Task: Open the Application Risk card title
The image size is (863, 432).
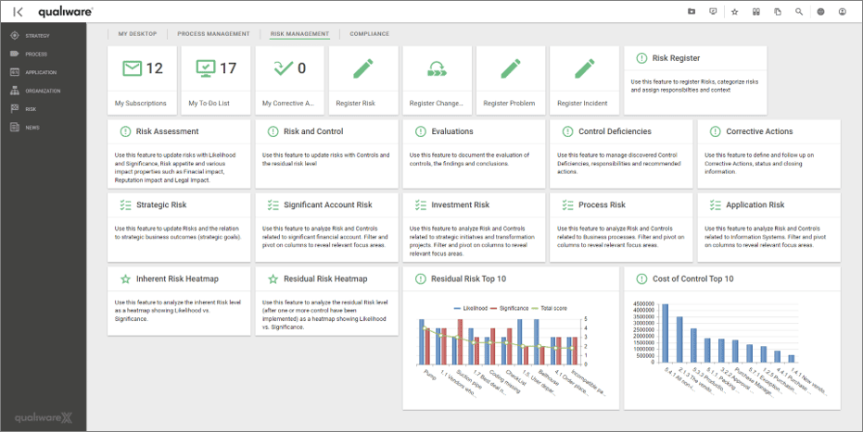Action: [755, 204]
